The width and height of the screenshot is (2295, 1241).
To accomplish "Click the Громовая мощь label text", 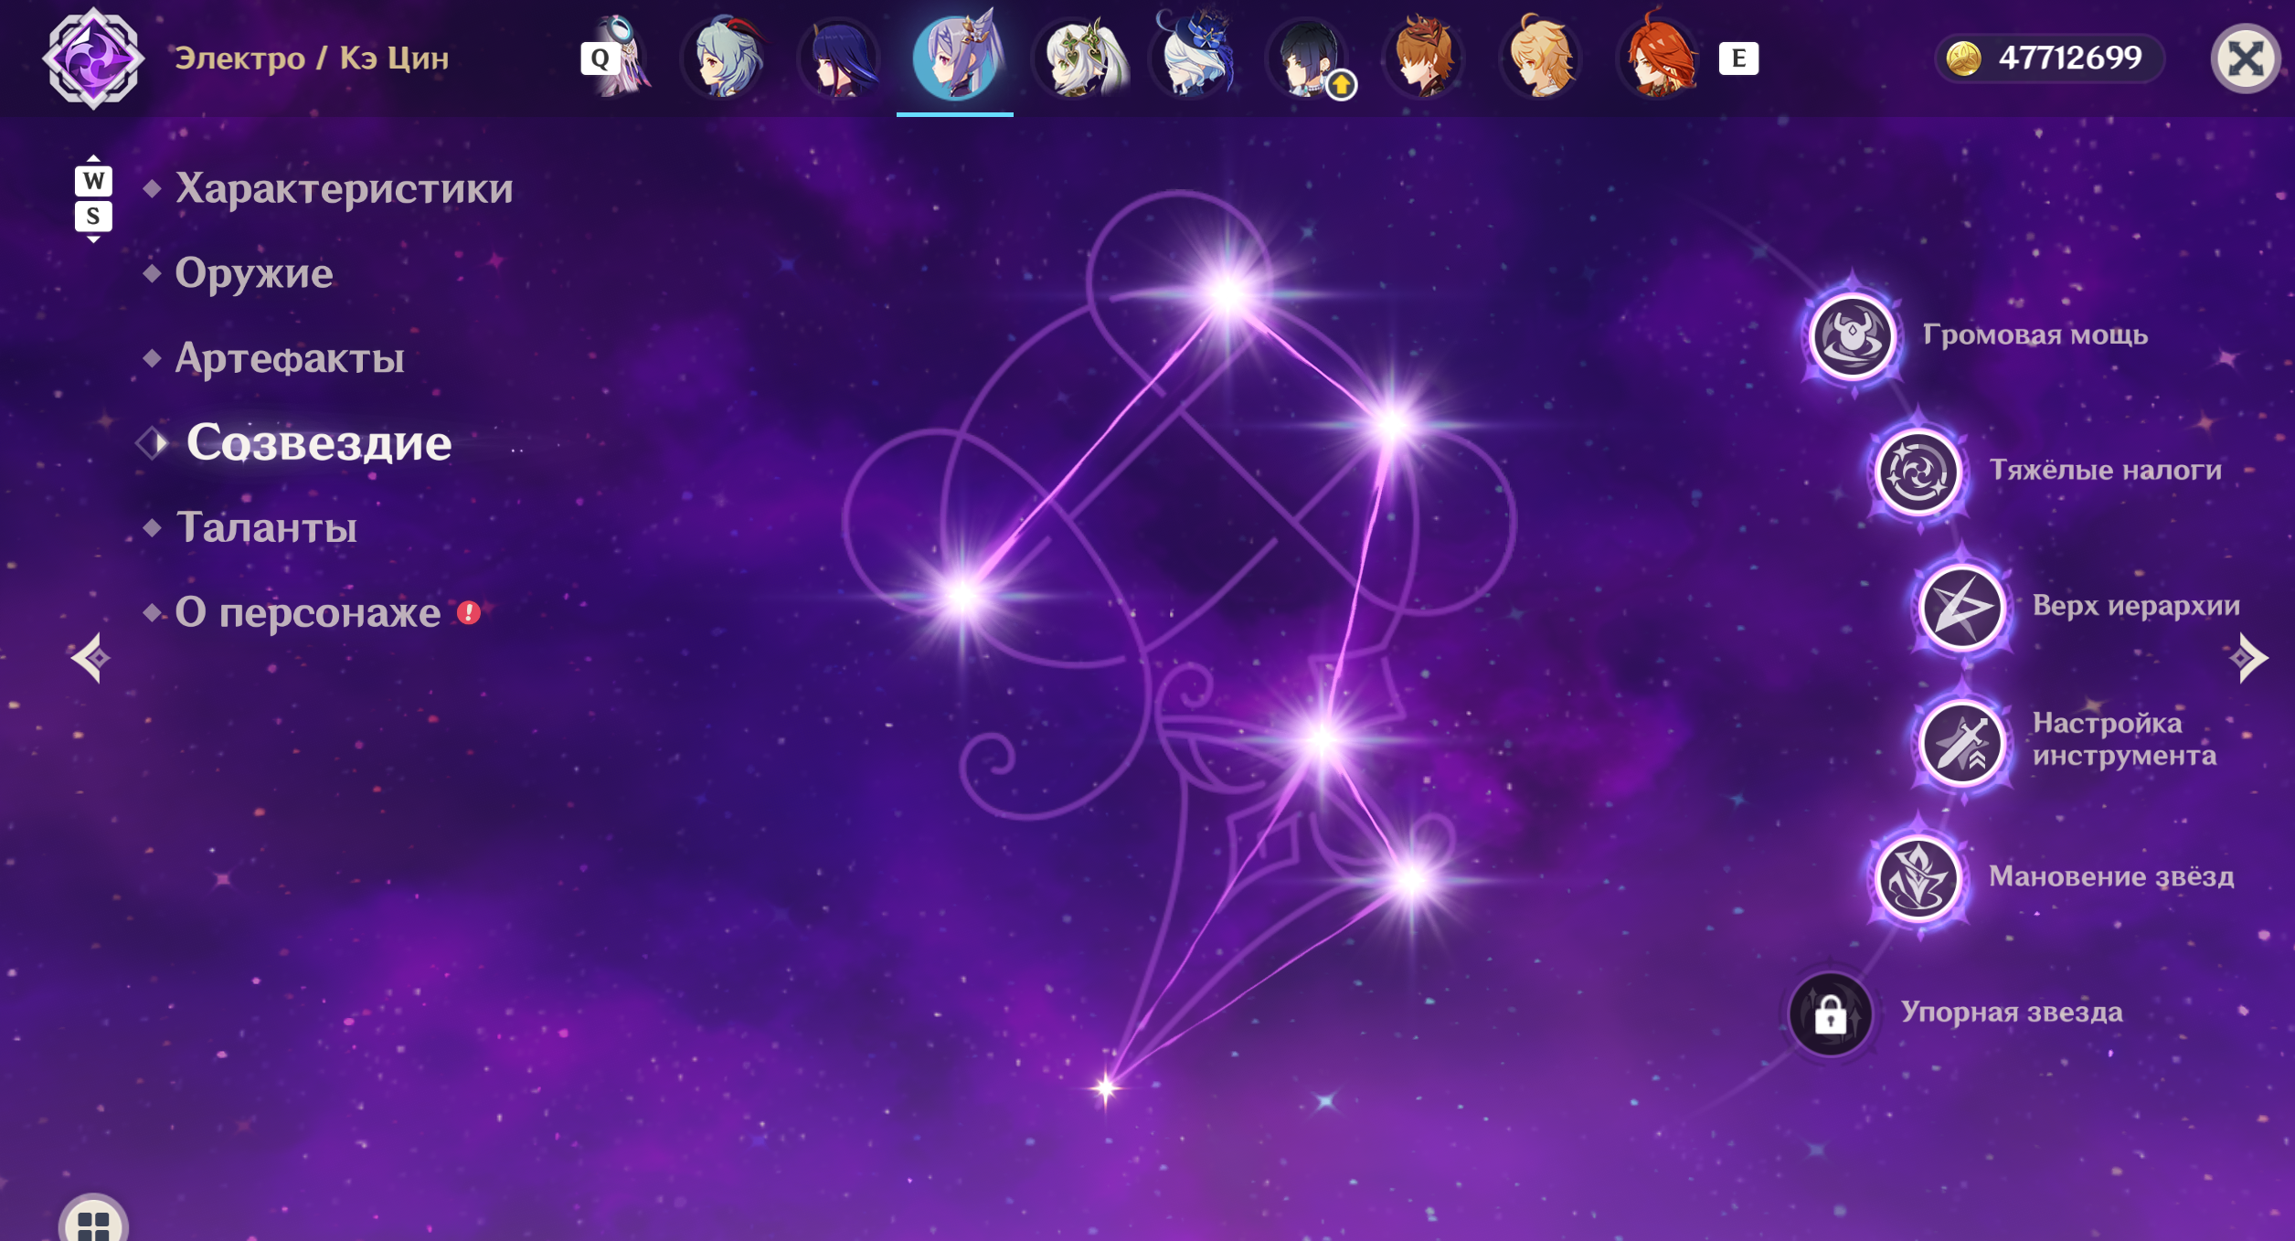I will coord(2035,334).
